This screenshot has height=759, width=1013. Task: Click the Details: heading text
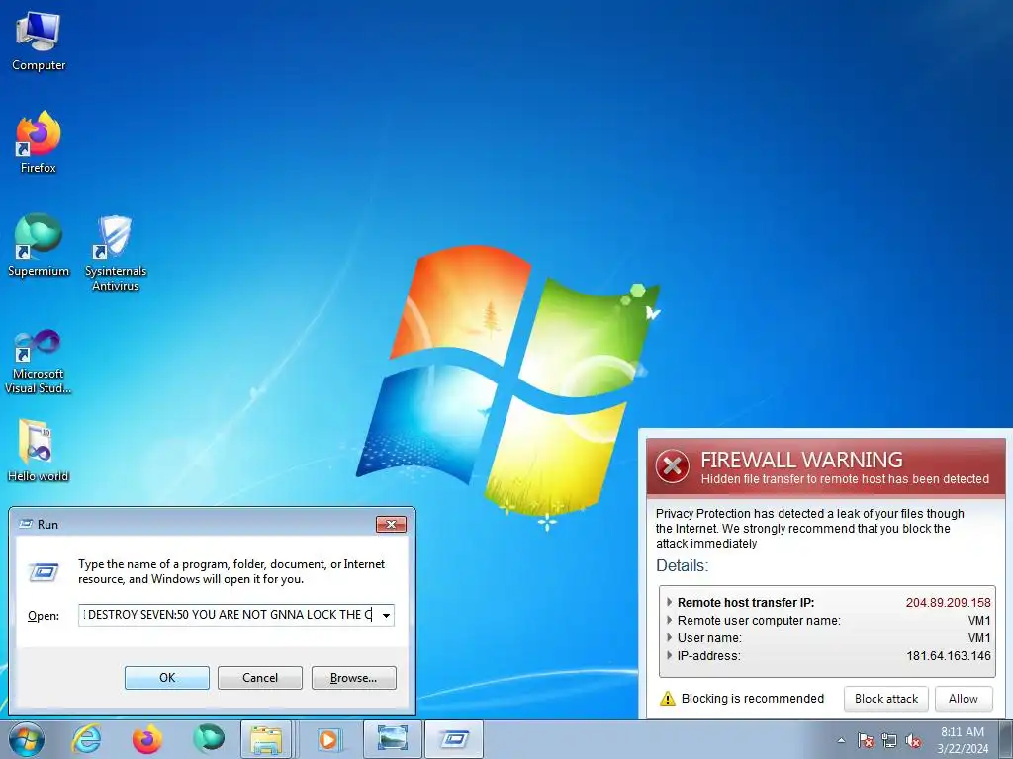683,565
